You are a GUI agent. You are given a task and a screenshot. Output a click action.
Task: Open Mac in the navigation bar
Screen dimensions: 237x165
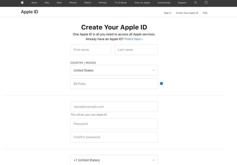pos(47,3)
